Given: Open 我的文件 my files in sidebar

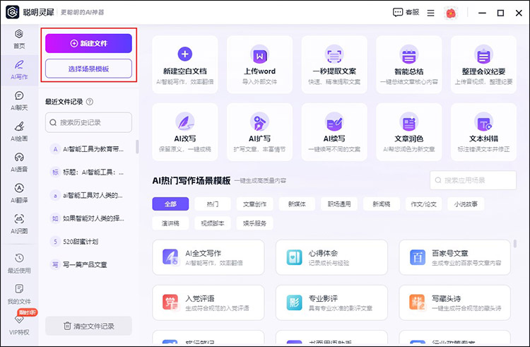Looking at the screenshot, I should pos(19,294).
